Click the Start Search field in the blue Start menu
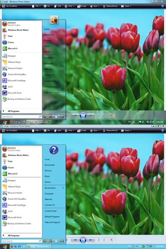Screen dimensions: 166x249 pyautogui.click(x=22, y=241)
